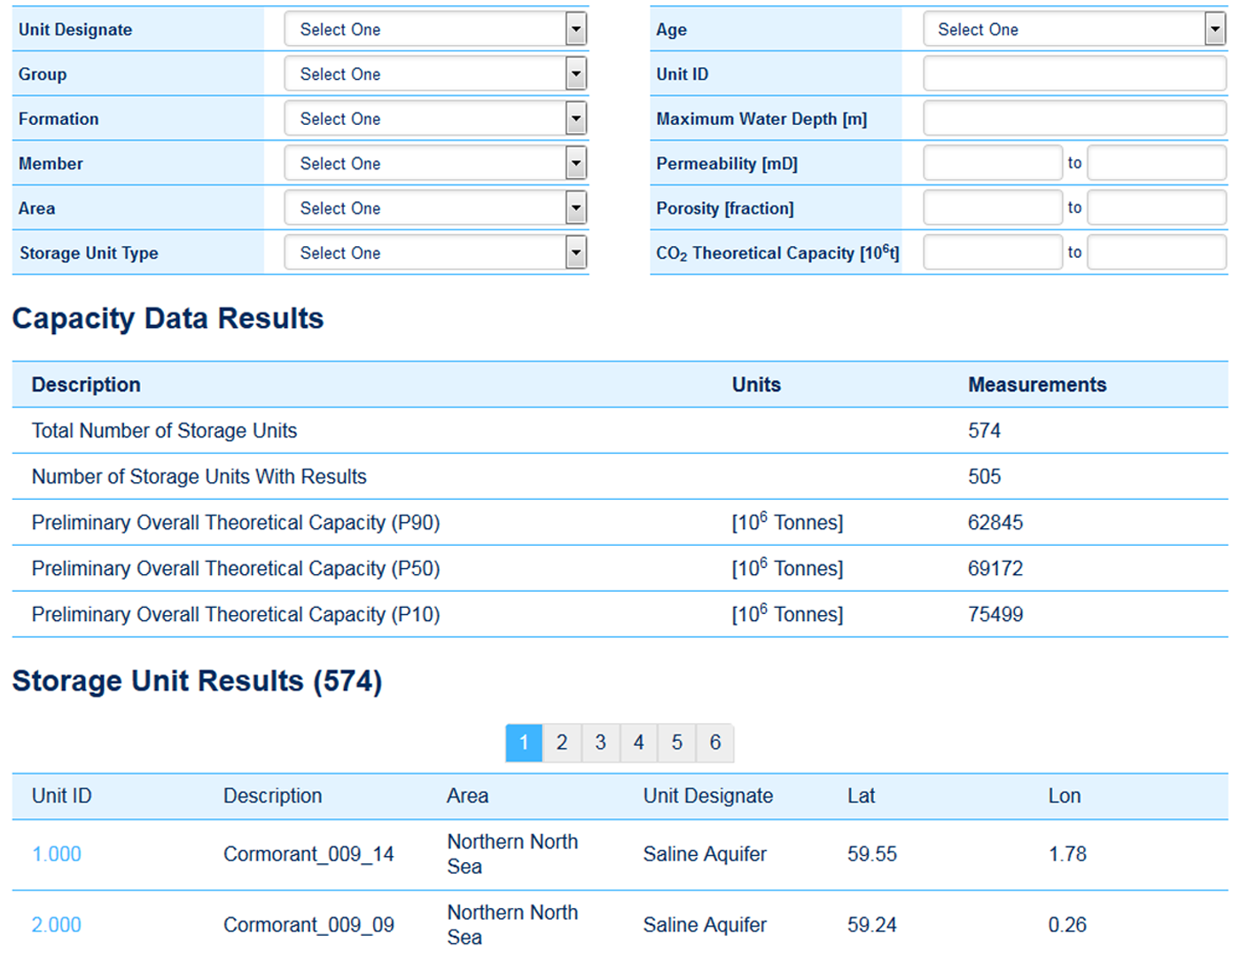Click the CO2 Theoretical Capacity minimum field
The image size is (1241, 957).
993,253
